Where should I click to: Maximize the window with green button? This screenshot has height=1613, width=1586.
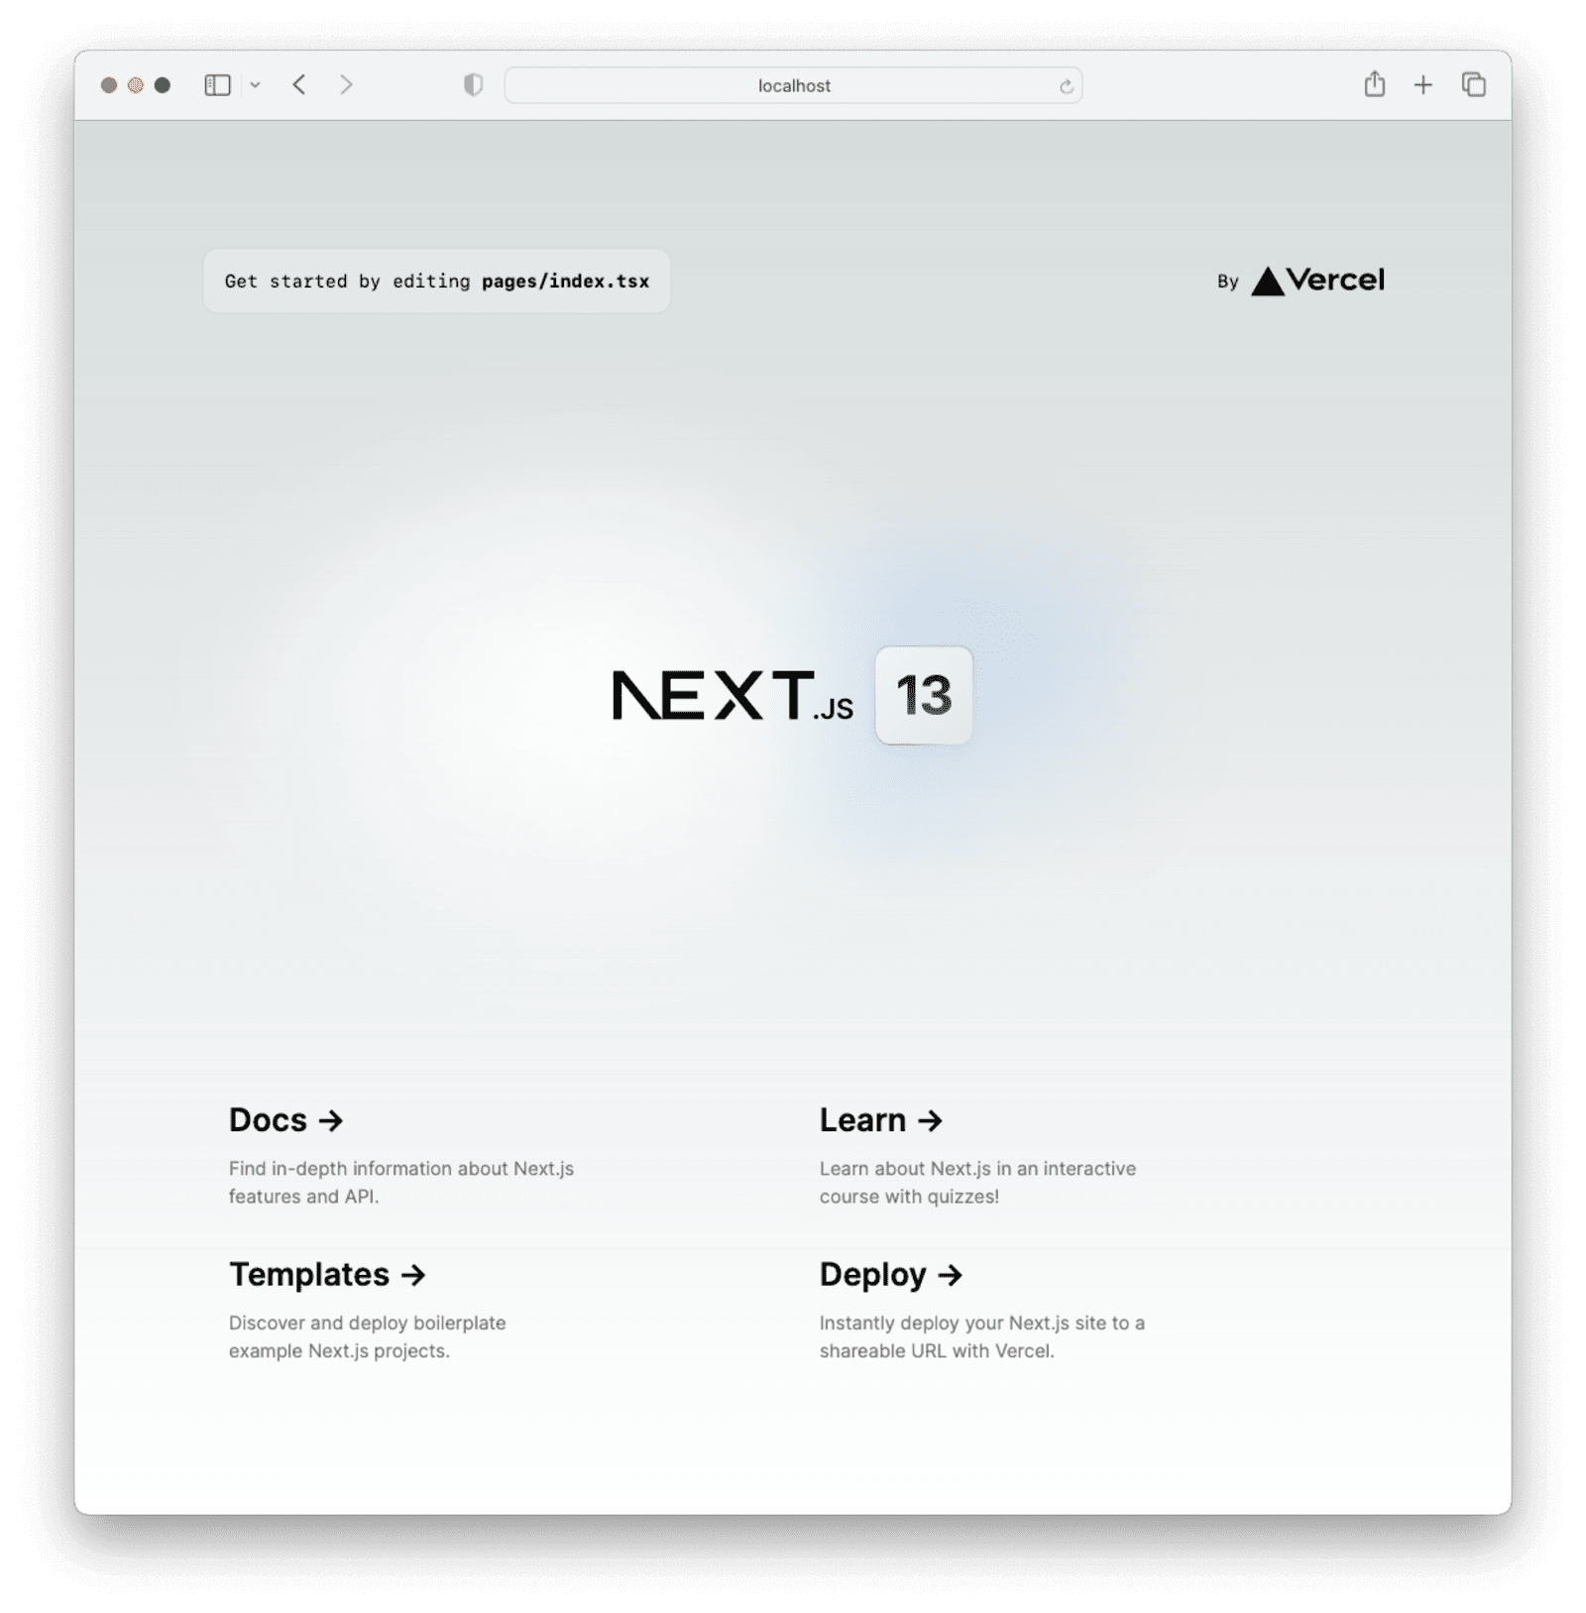[163, 85]
